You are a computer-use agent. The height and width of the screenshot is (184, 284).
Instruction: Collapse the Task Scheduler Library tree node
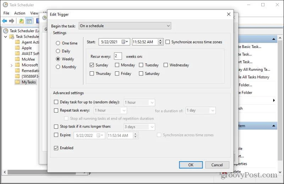6,37
